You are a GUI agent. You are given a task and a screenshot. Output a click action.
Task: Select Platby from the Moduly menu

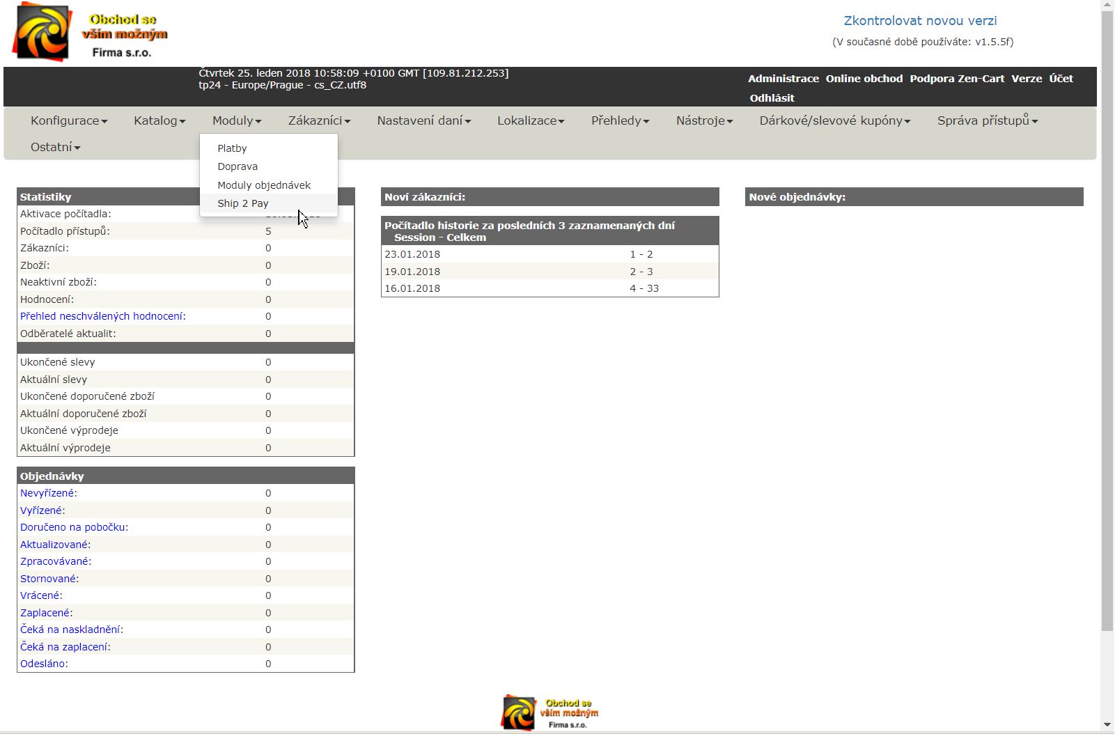tap(232, 148)
